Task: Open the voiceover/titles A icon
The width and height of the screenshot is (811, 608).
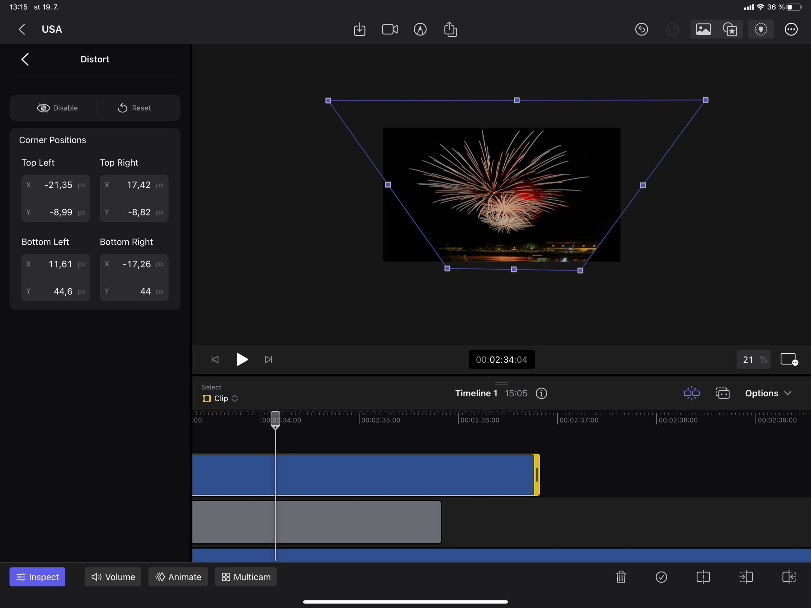Action: pos(420,29)
